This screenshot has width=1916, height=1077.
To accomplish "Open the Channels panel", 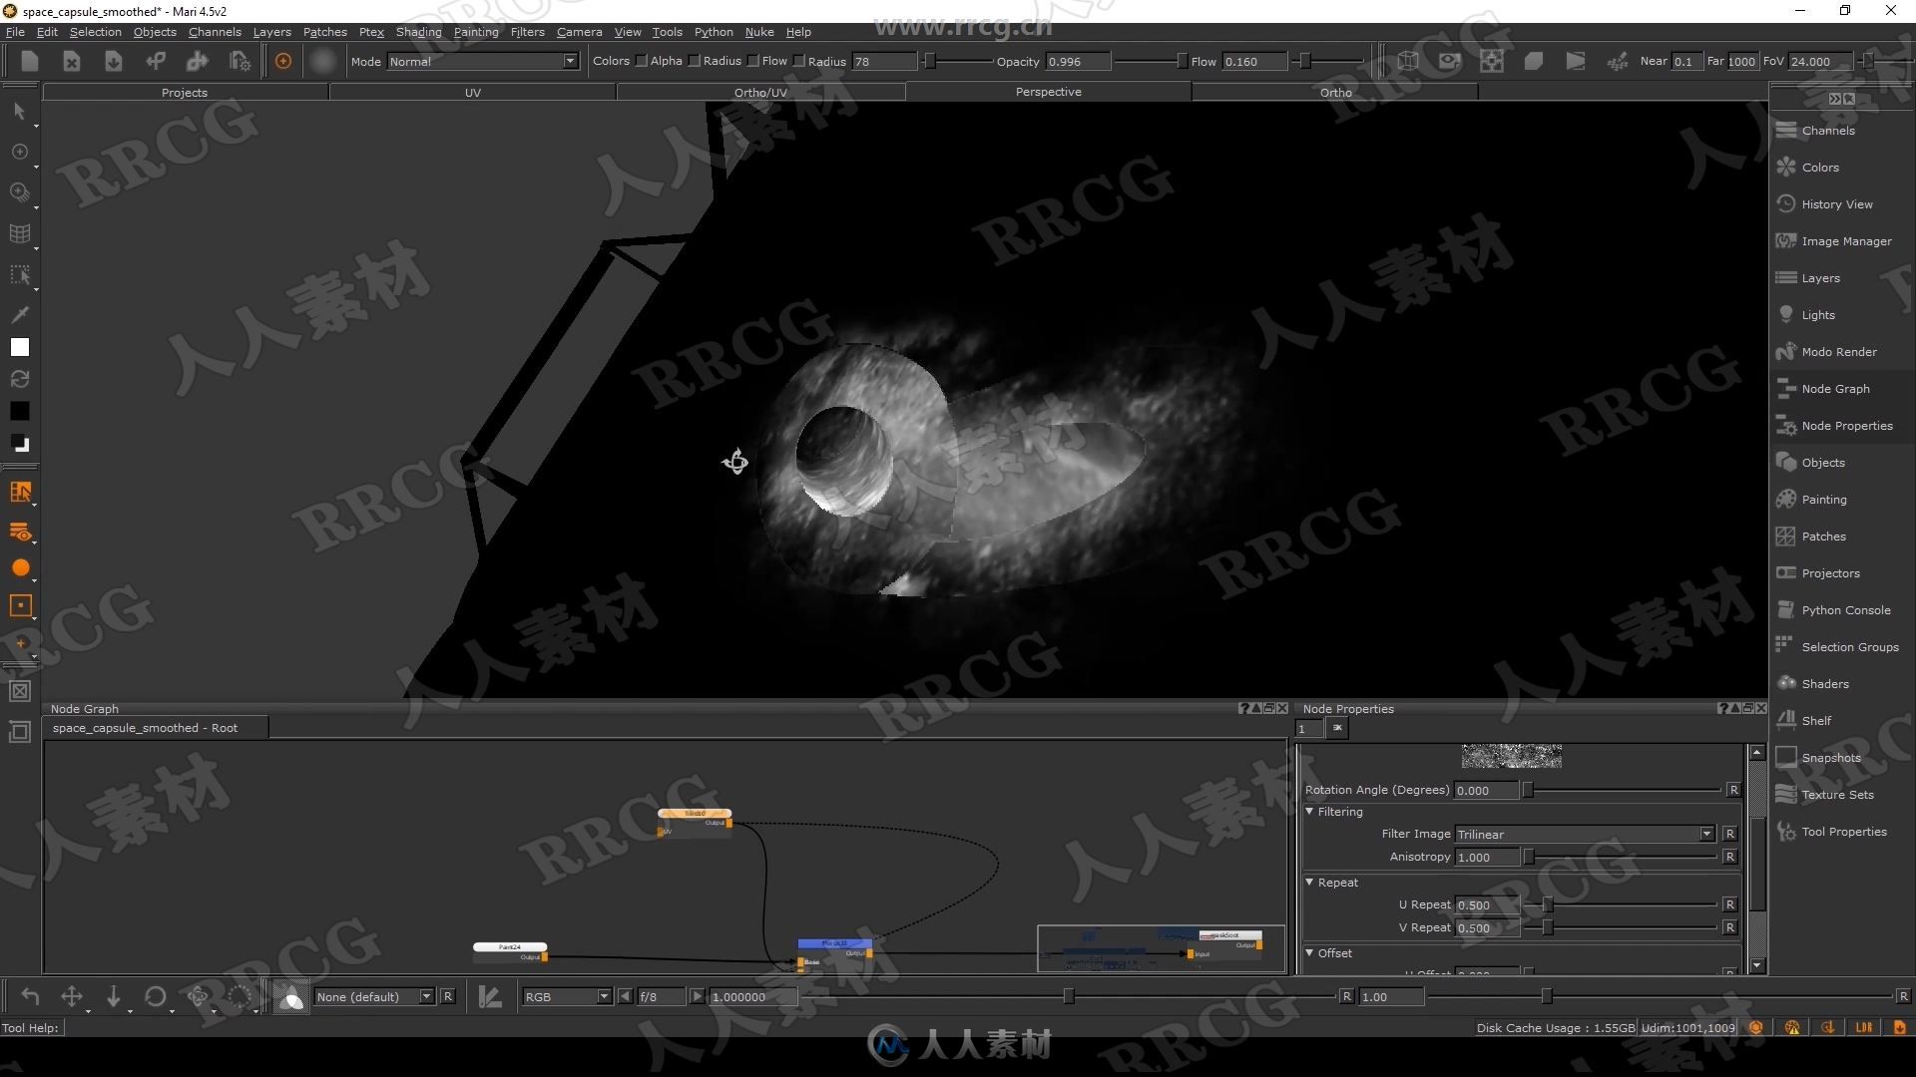I will click(1829, 129).
